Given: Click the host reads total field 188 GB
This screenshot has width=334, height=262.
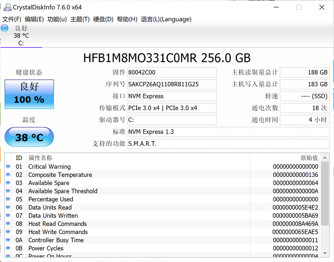Looking at the screenshot, I should pyautogui.click(x=305, y=73).
